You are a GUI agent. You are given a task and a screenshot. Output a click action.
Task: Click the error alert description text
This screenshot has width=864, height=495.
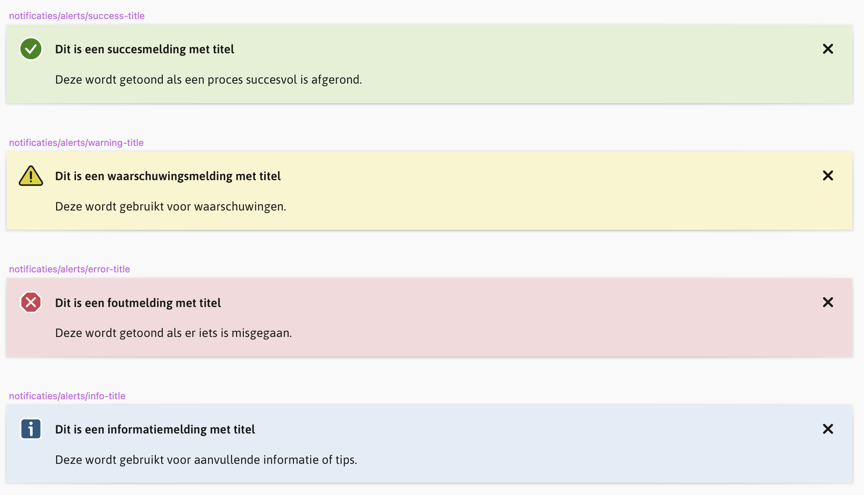pyautogui.click(x=173, y=333)
